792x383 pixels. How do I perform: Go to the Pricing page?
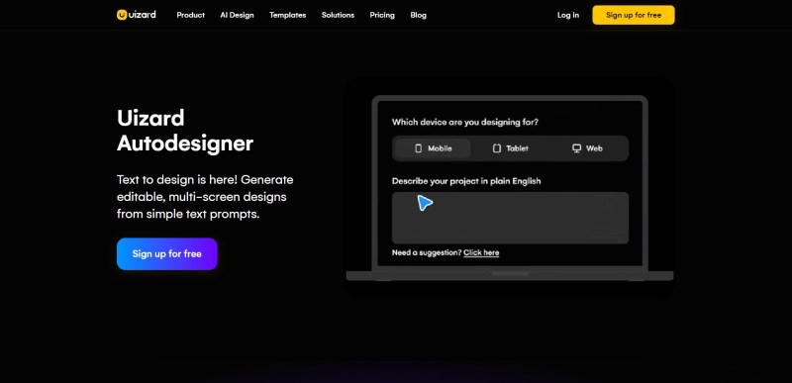coord(382,15)
